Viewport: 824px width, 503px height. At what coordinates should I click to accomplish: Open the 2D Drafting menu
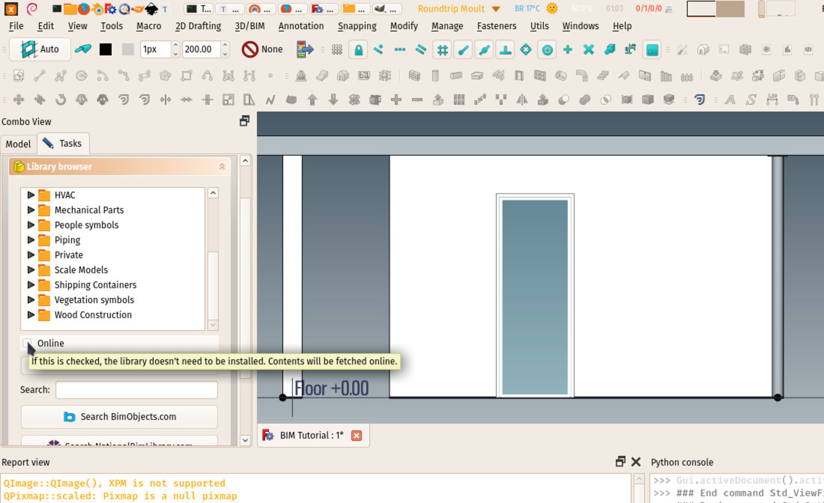click(198, 26)
